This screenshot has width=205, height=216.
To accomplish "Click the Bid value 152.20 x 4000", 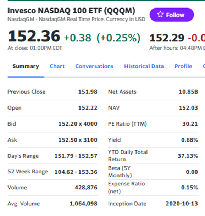I will (78, 124).
